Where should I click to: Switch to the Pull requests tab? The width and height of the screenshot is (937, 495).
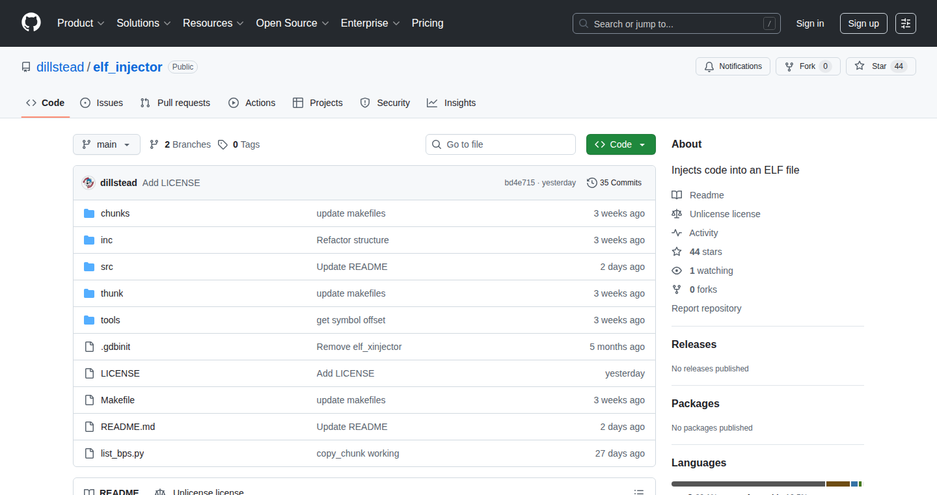[176, 103]
